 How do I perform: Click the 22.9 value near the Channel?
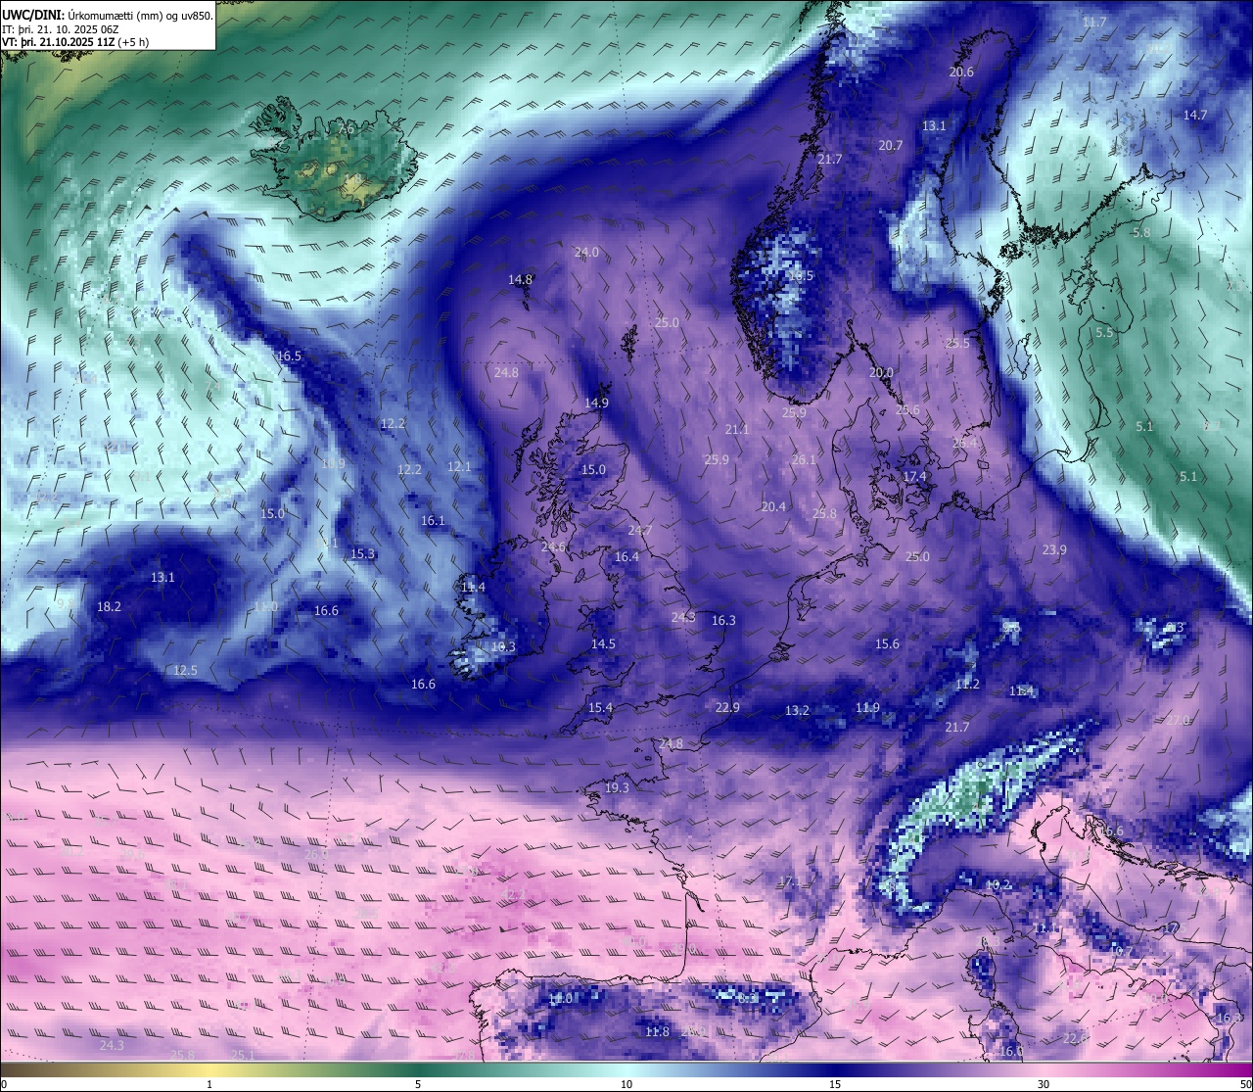pyautogui.click(x=727, y=707)
